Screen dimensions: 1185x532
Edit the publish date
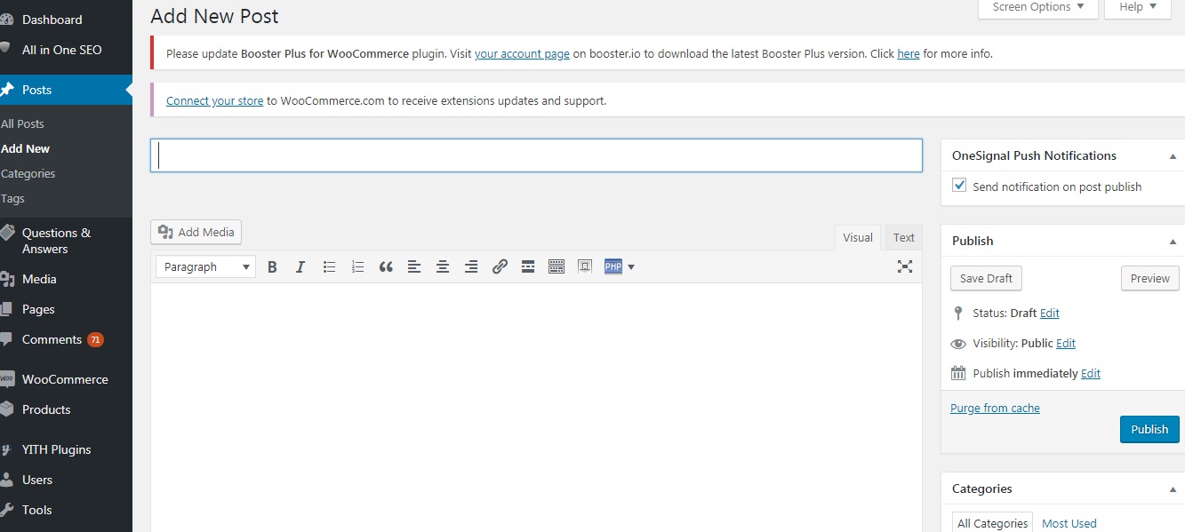point(1091,373)
